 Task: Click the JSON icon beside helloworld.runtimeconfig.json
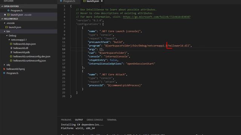[x=11, y=61]
